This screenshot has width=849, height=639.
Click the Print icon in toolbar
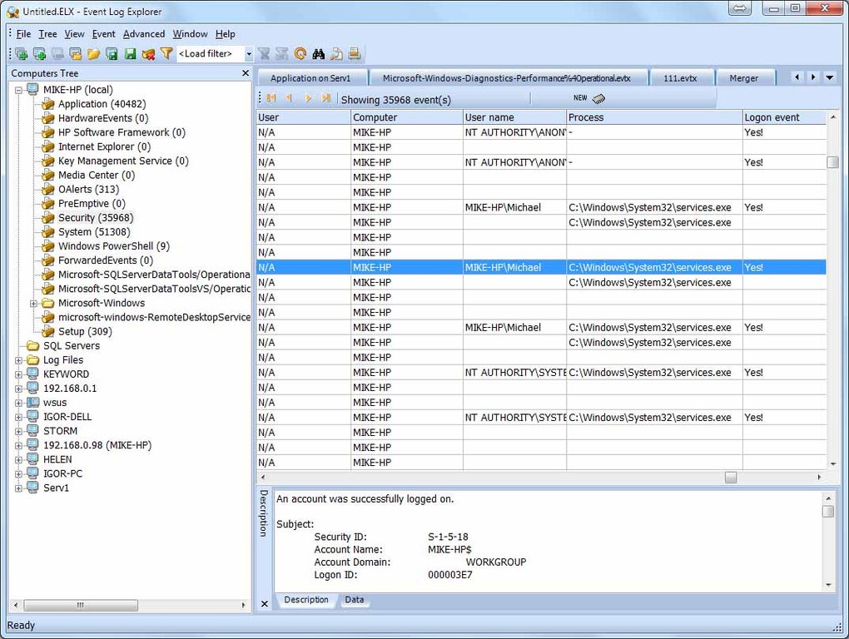pos(355,54)
